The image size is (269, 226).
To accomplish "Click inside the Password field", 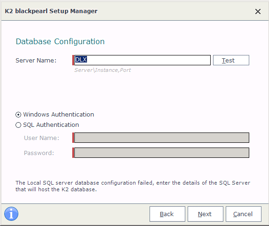I will pyautogui.click(x=162, y=153).
